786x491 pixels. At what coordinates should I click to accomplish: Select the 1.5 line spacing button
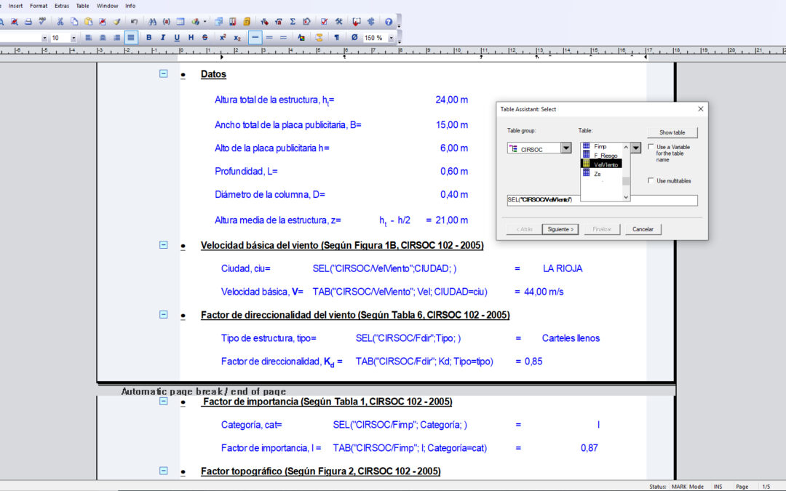[x=269, y=38]
